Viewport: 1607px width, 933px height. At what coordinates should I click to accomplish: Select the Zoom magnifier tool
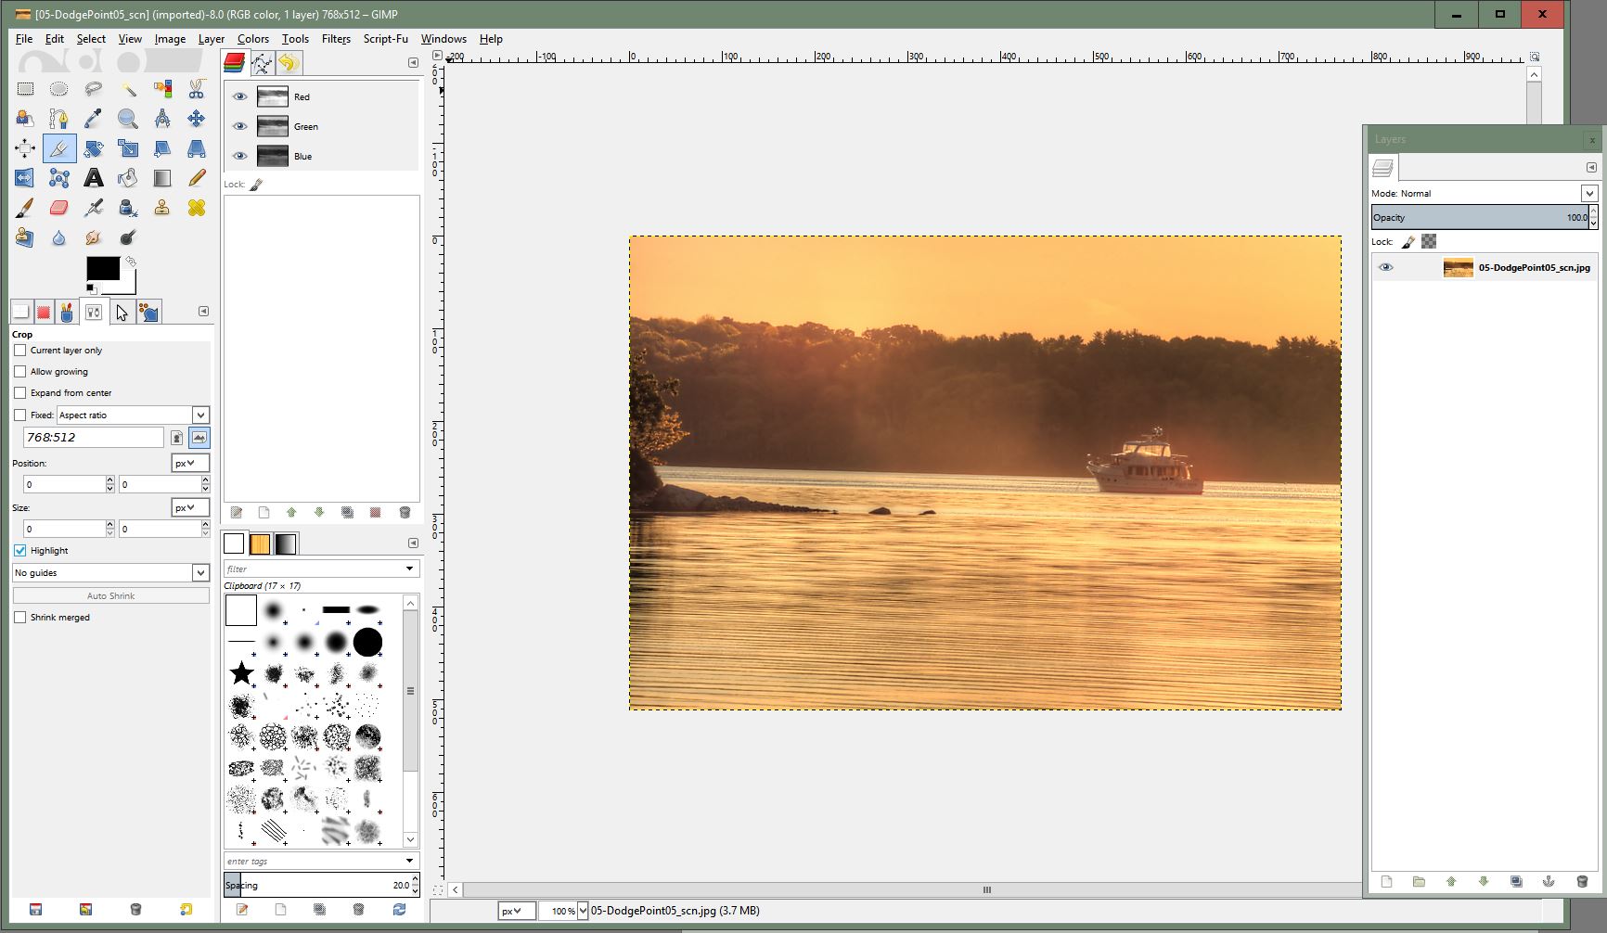pyautogui.click(x=128, y=119)
